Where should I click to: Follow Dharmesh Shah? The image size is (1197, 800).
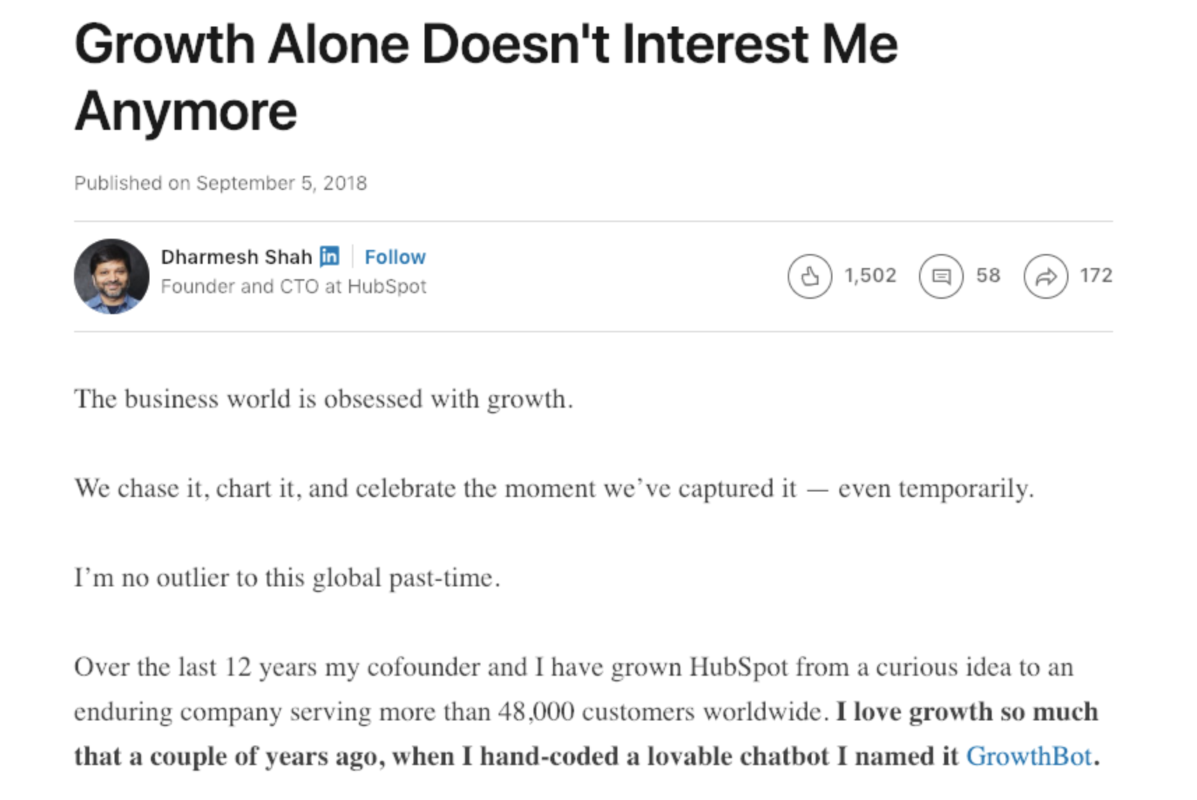(395, 257)
